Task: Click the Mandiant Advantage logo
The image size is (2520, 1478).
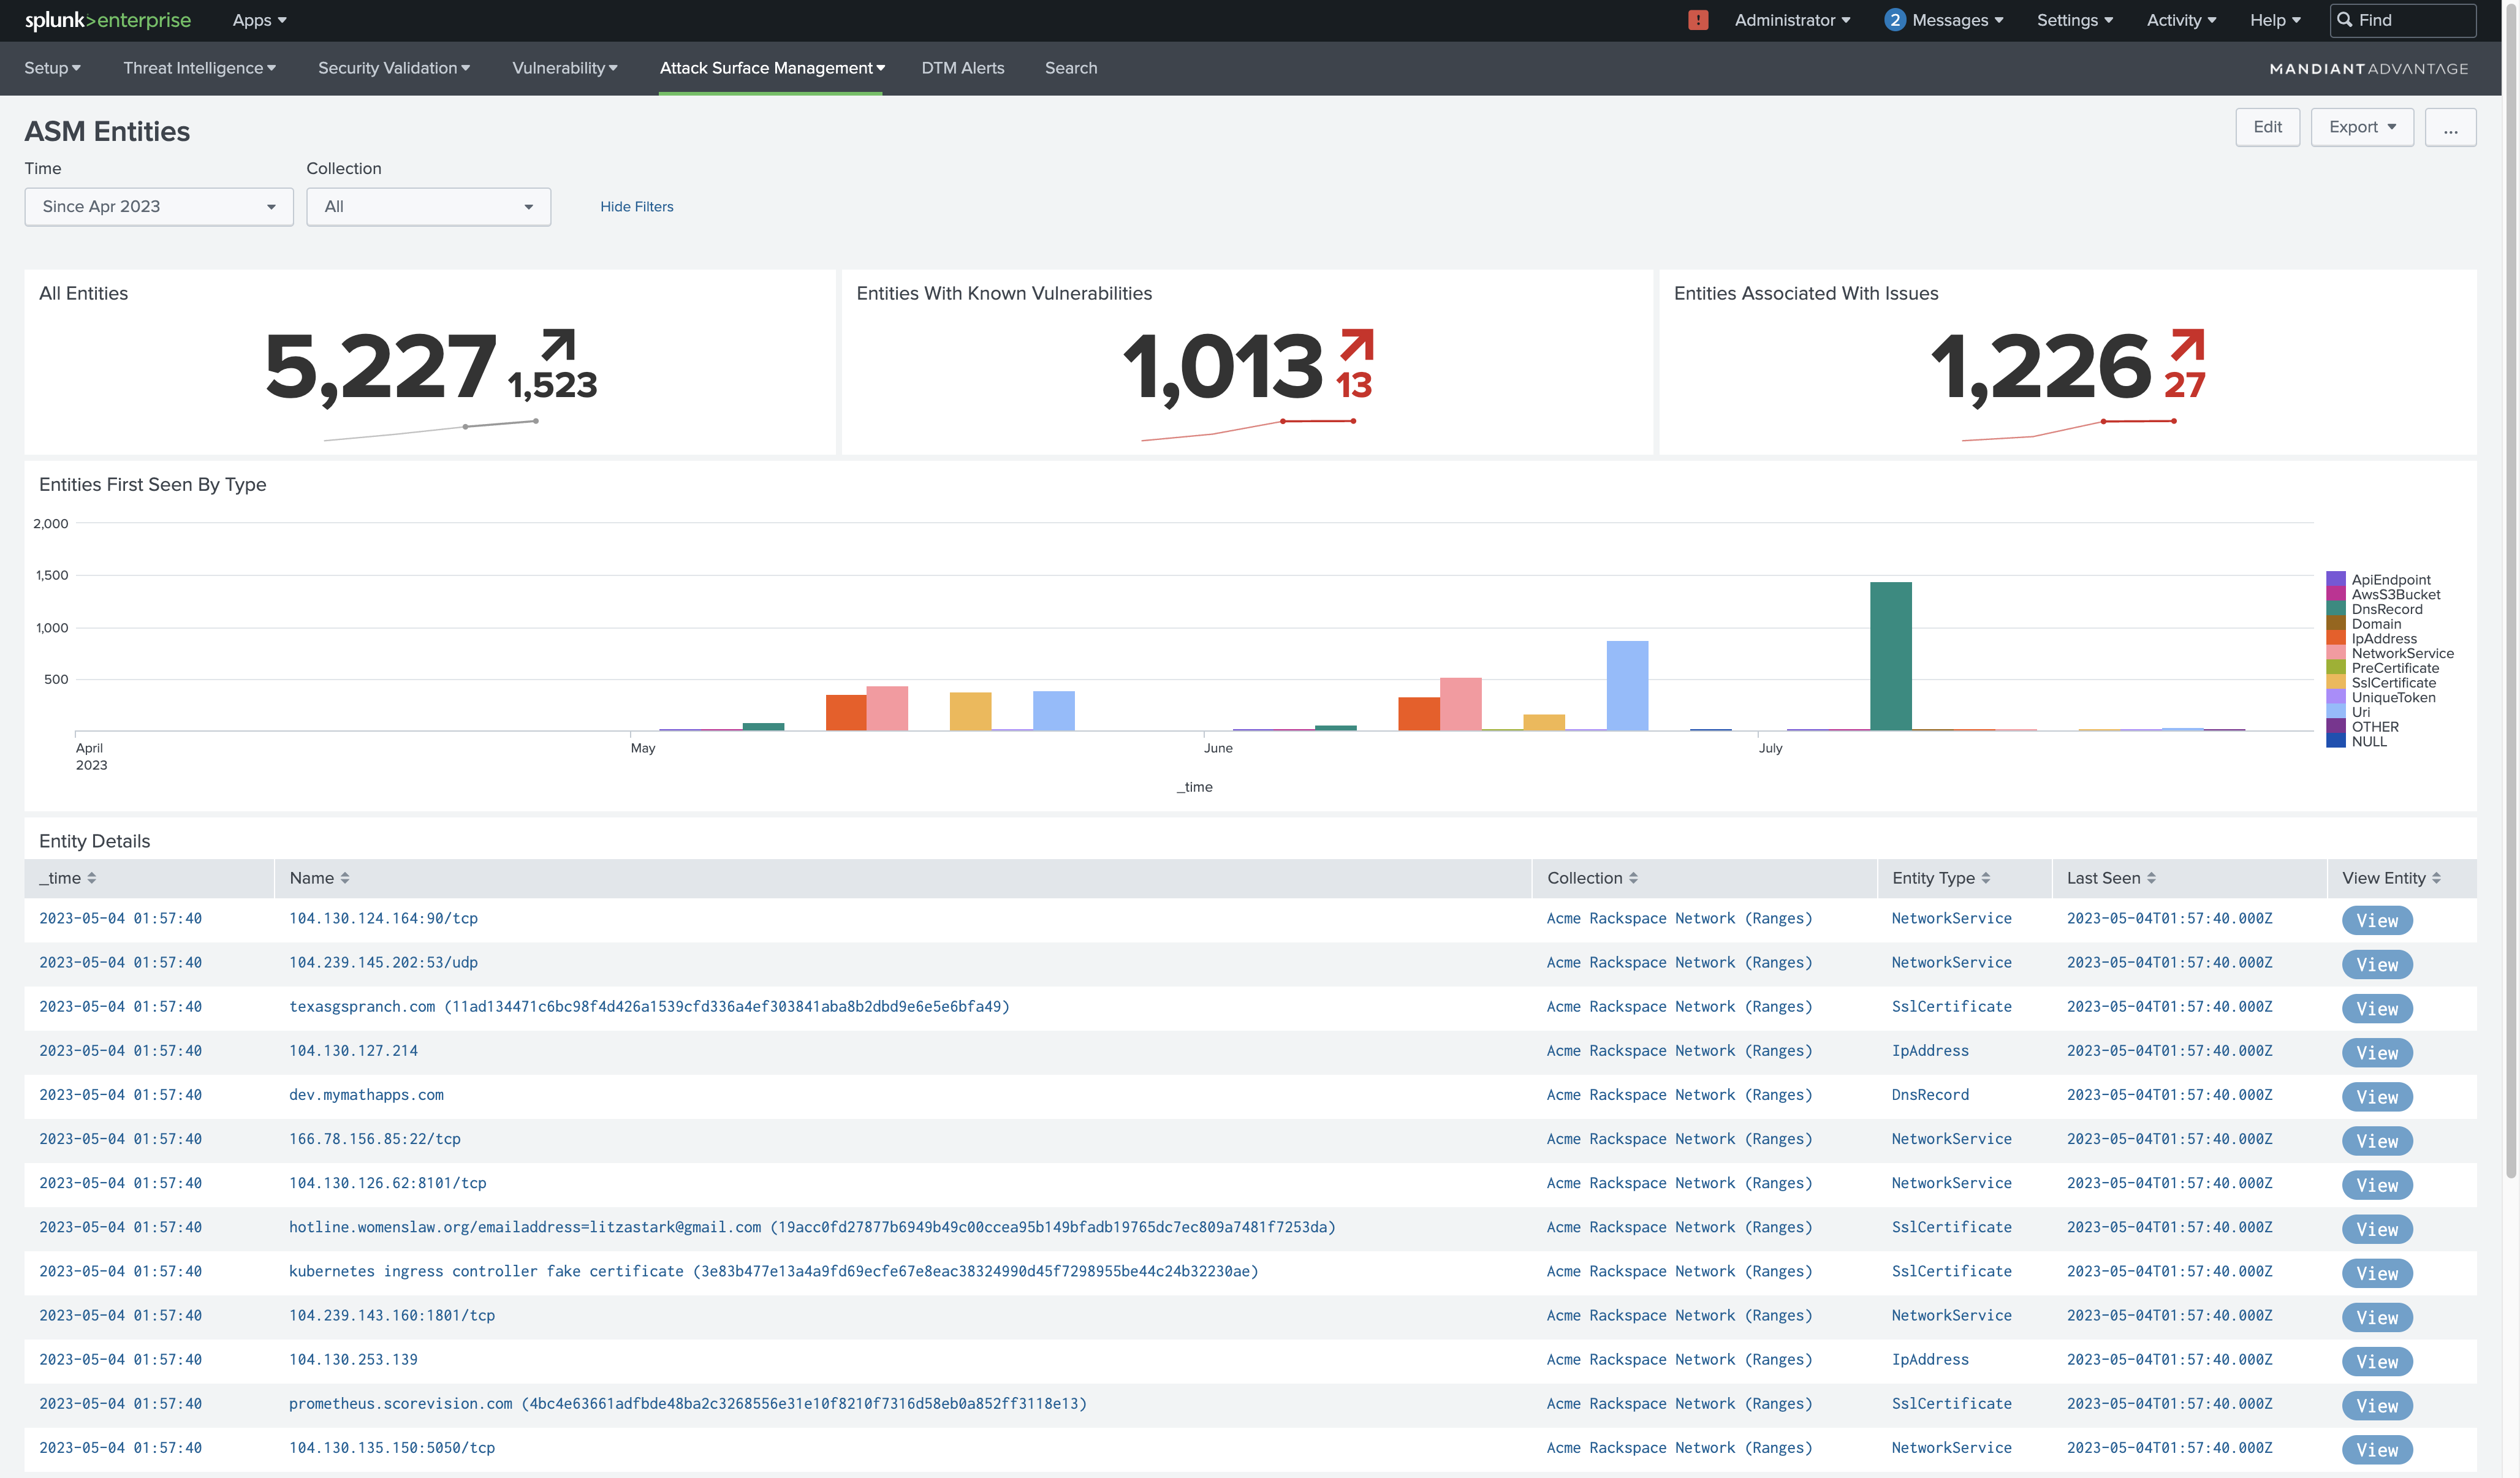Action: click(x=2368, y=69)
